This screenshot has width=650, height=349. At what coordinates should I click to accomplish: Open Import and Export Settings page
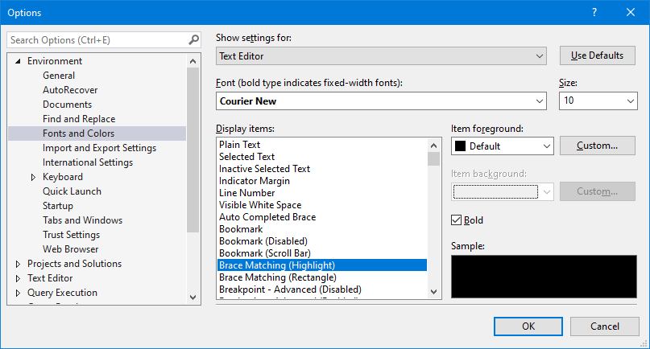(x=99, y=148)
